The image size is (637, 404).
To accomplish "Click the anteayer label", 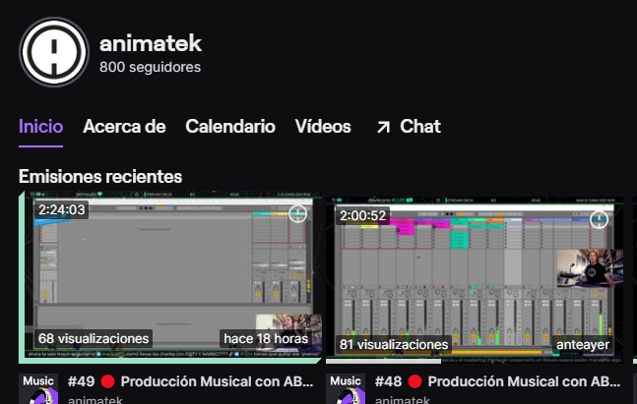I will [x=583, y=344].
